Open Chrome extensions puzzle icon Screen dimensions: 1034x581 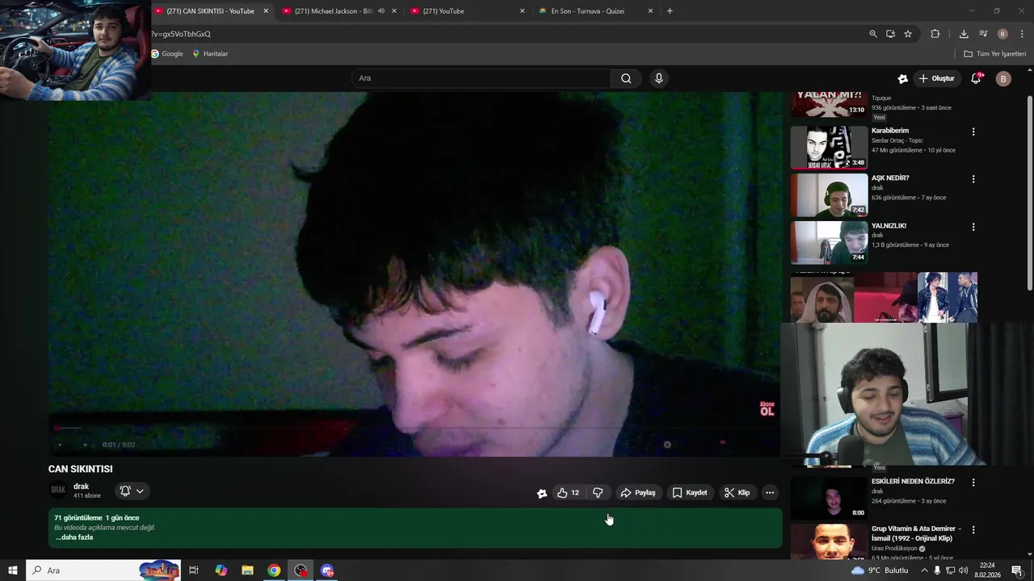[x=935, y=34]
